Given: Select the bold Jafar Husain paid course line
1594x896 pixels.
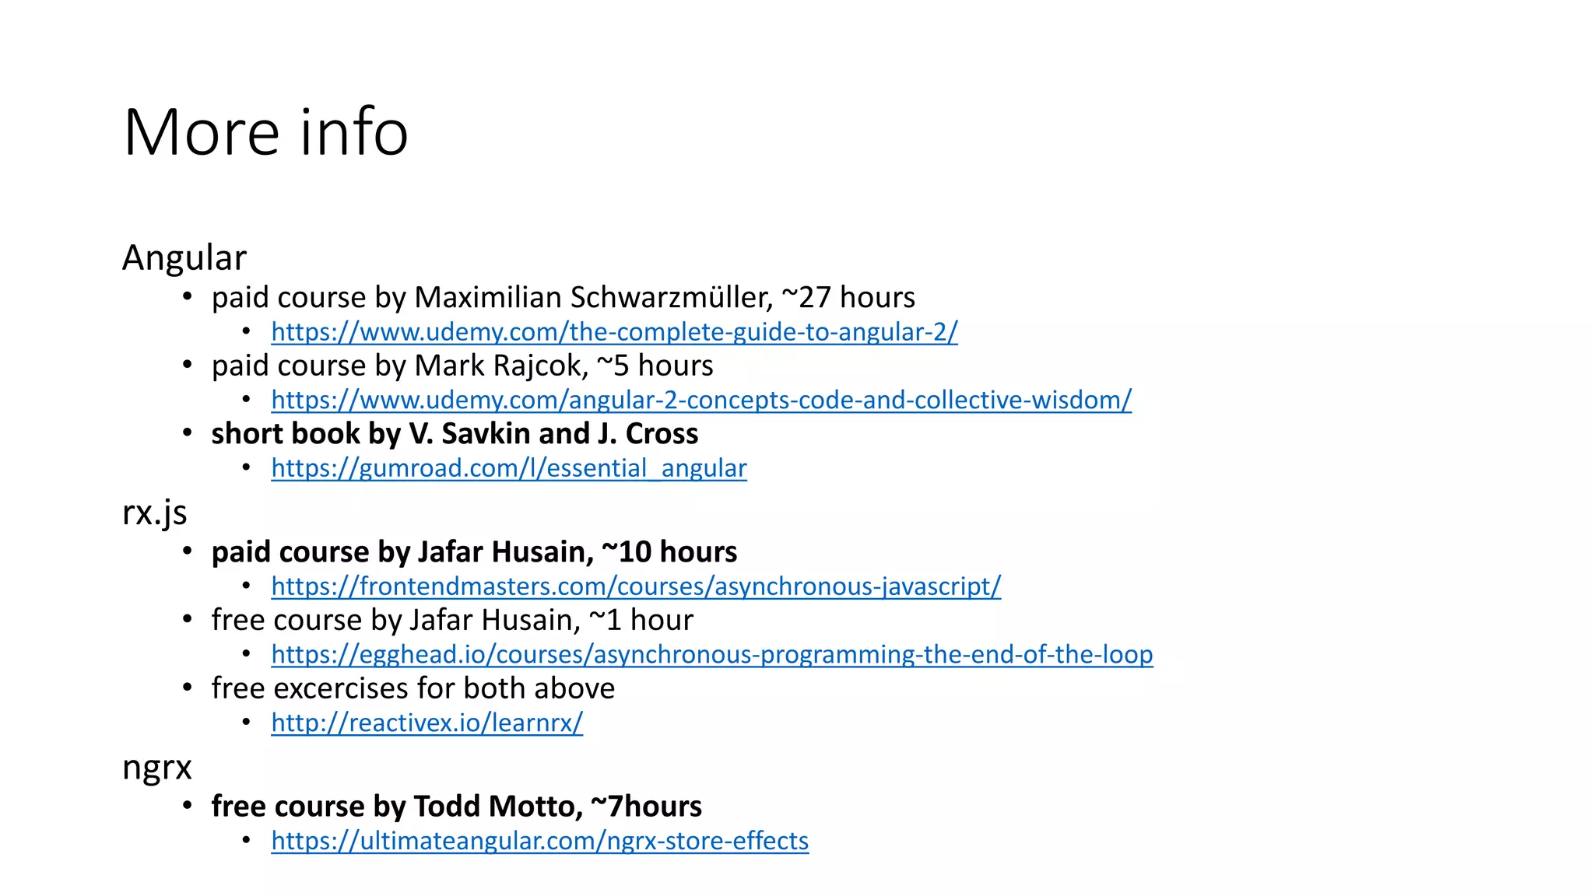Looking at the screenshot, I should point(474,551).
